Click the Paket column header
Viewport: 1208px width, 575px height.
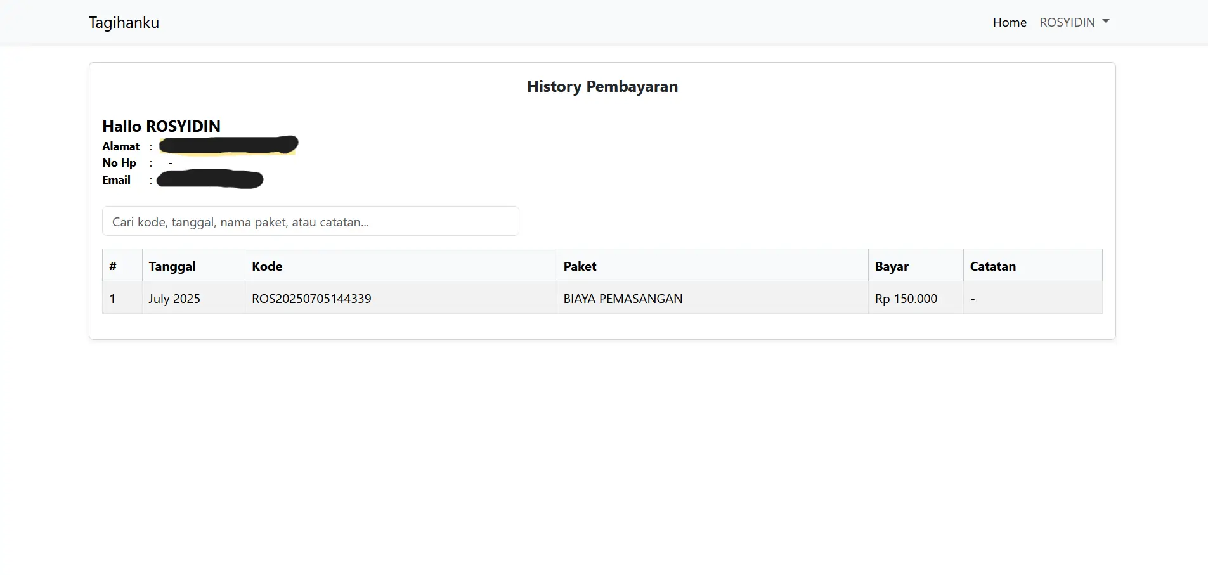click(x=713, y=266)
